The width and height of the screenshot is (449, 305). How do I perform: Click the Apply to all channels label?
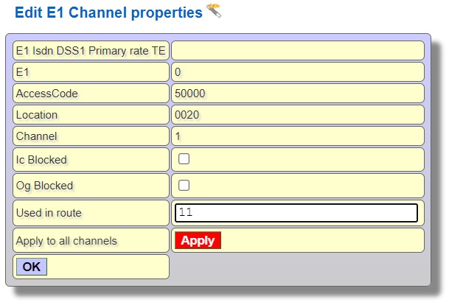click(66, 240)
